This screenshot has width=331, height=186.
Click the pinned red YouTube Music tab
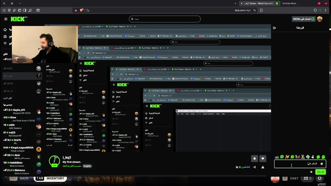[319, 3]
